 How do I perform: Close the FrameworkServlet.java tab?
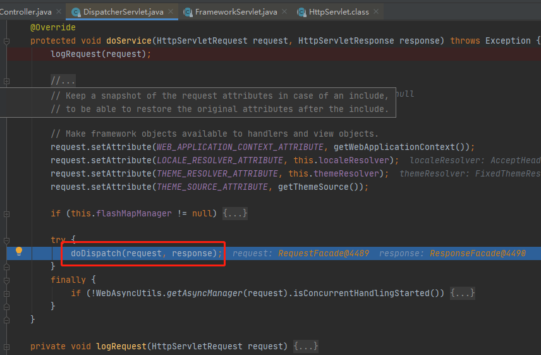coord(284,11)
